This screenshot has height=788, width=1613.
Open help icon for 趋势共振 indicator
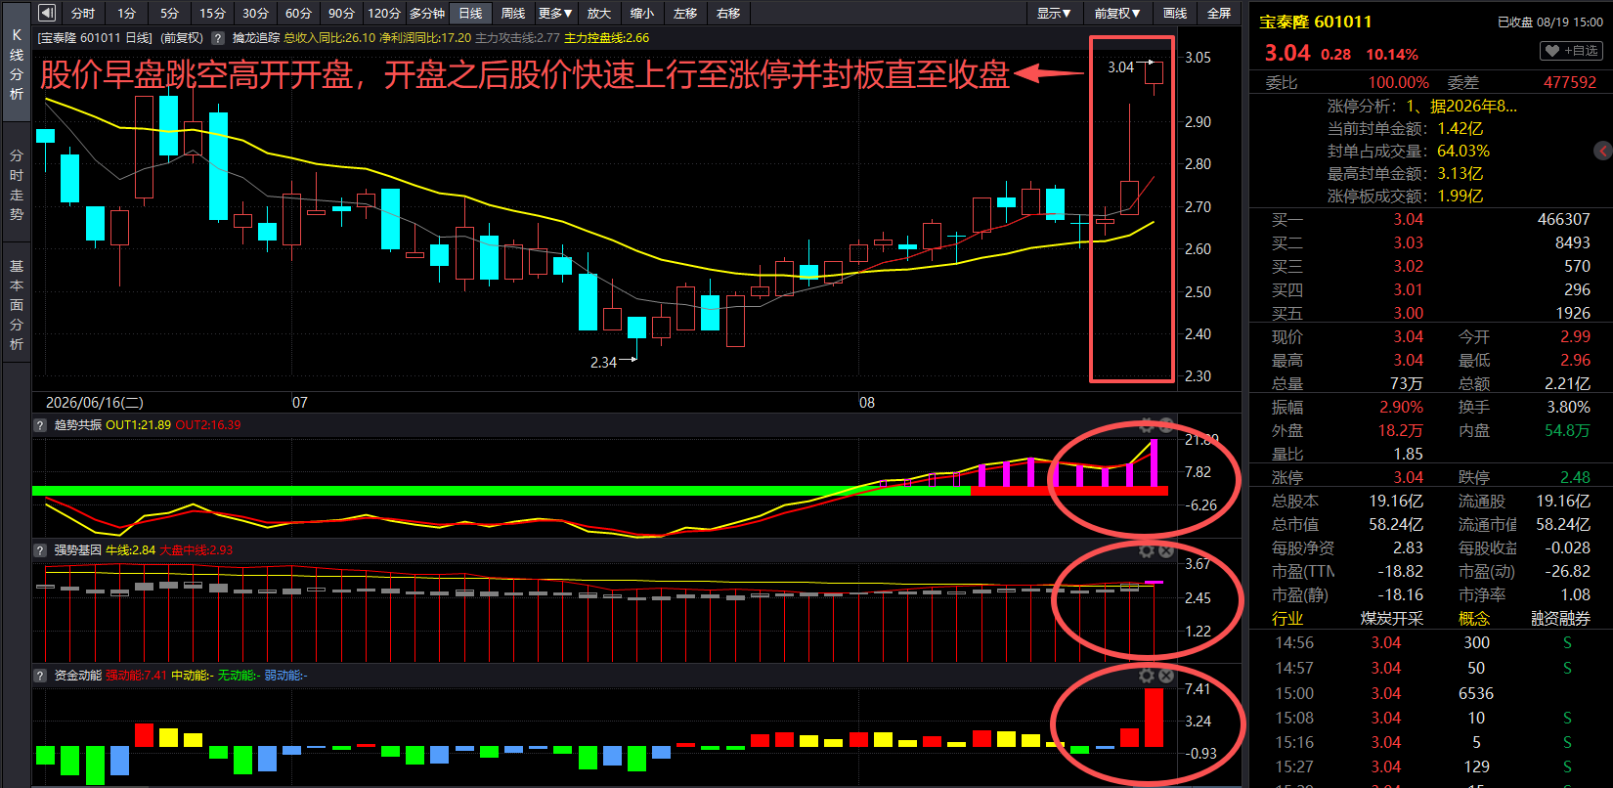point(40,425)
